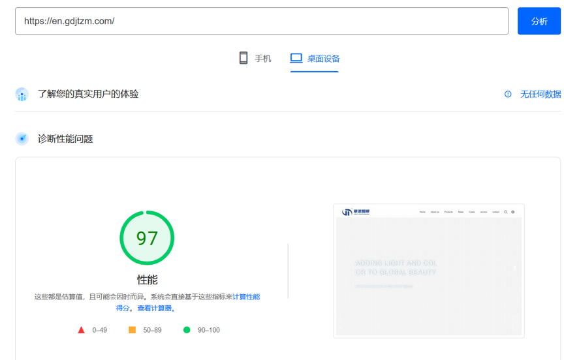This screenshot has width=564, height=360.
Task: Click the info icon next to 无任何数据
Action: pos(508,94)
